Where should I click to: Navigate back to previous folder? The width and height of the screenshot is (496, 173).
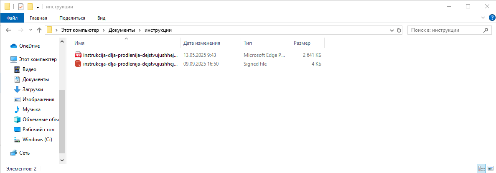point(8,30)
